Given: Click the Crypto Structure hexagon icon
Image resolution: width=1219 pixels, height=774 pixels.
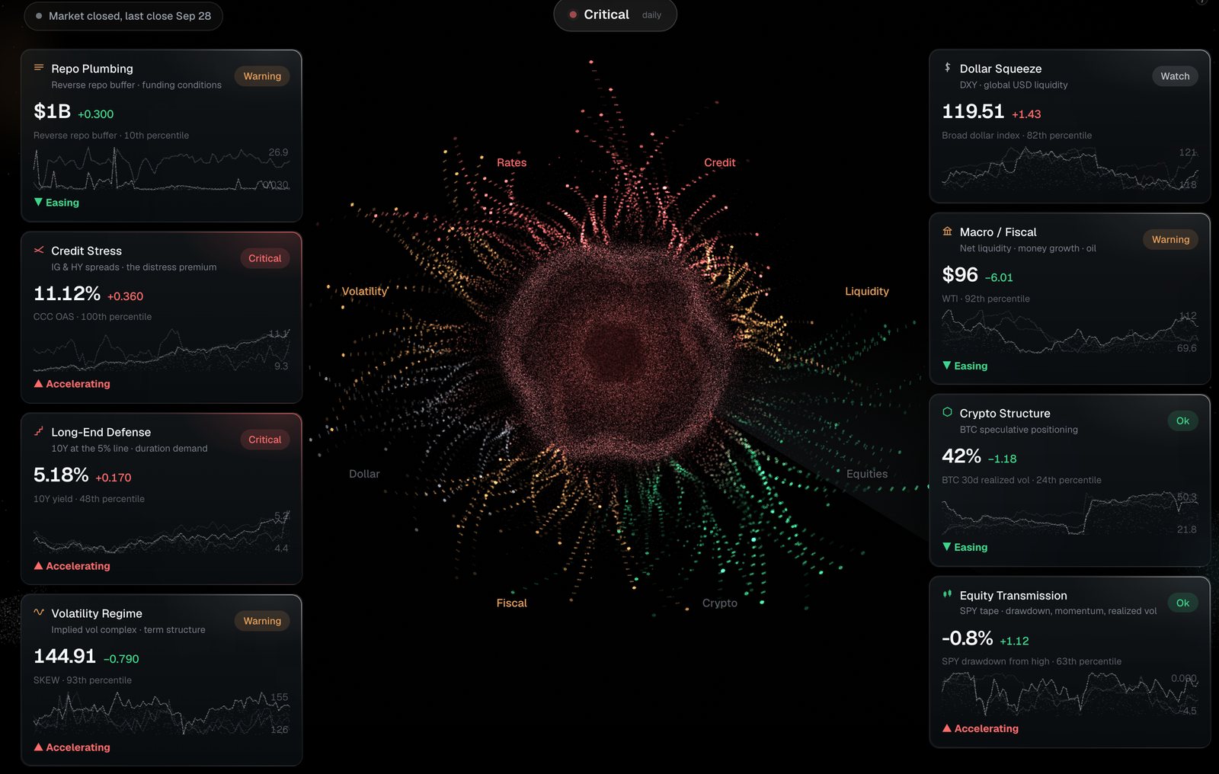Looking at the screenshot, I should (x=947, y=412).
